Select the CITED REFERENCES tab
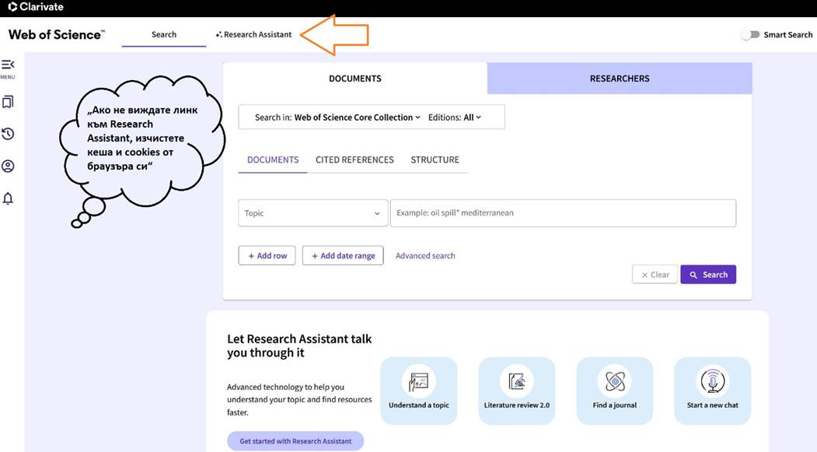This screenshot has height=452, width=817. coord(354,160)
